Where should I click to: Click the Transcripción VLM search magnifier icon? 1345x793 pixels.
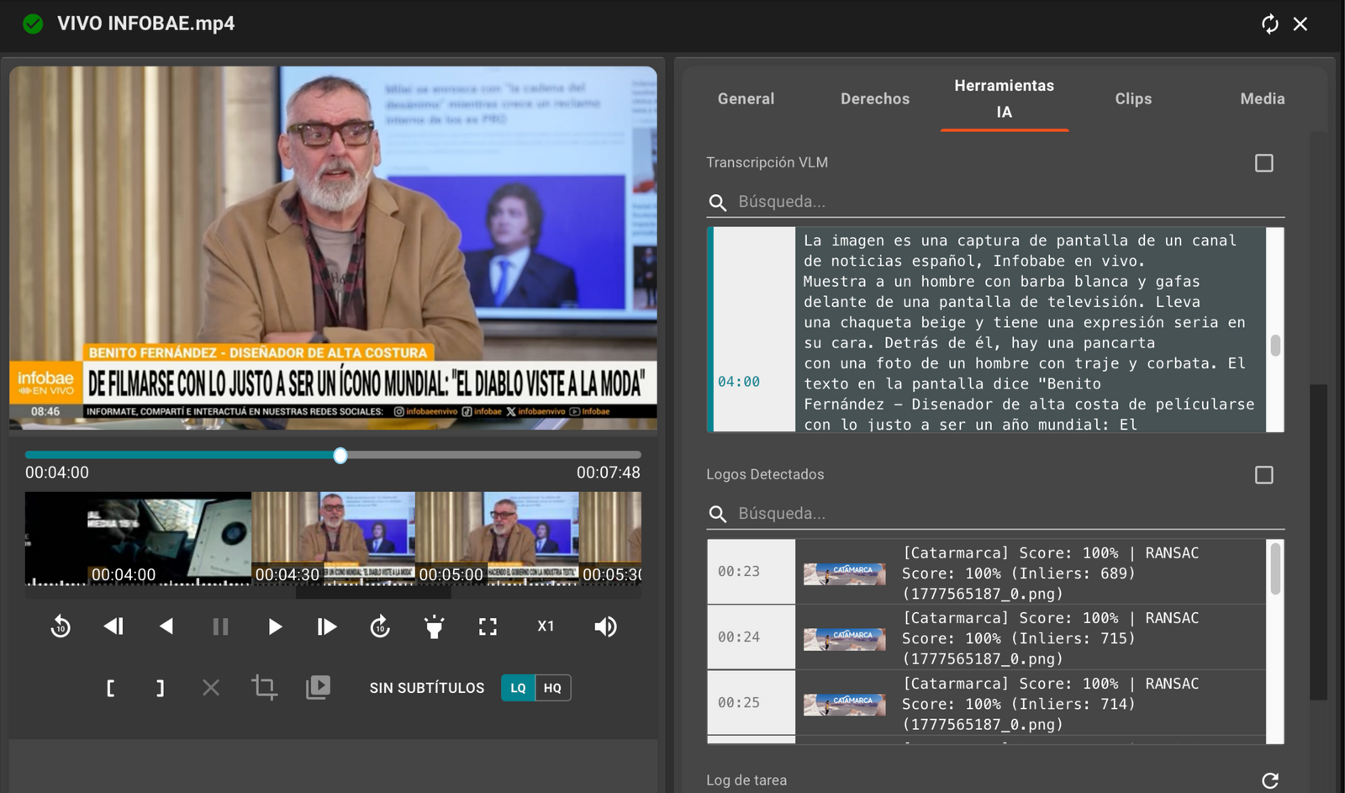[717, 203]
